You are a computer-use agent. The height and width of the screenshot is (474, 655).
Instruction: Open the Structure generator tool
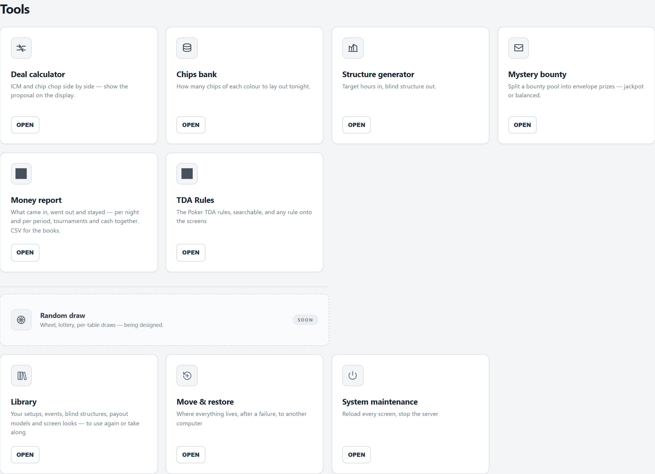pyautogui.click(x=357, y=125)
